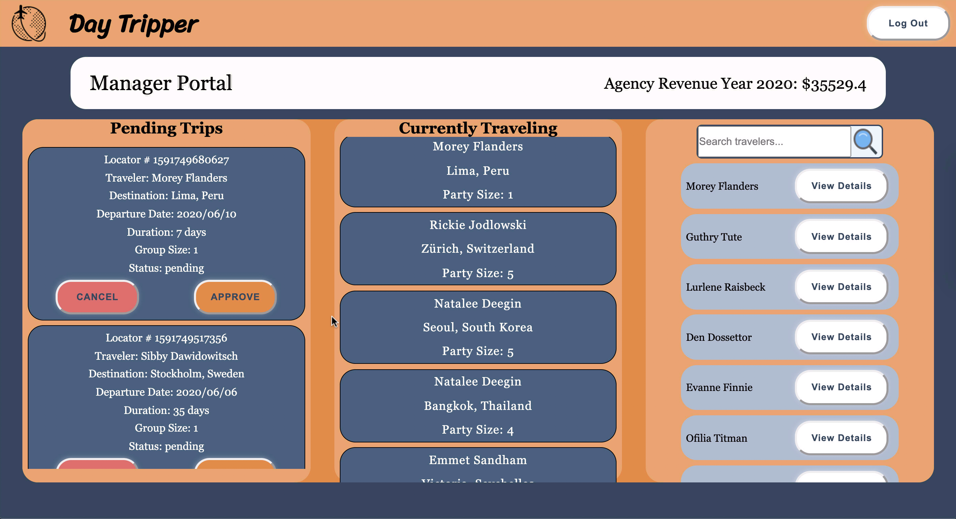Click the magnifying glass search icon
The width and height of the screenshot is (956, 519).
point(865,141)
